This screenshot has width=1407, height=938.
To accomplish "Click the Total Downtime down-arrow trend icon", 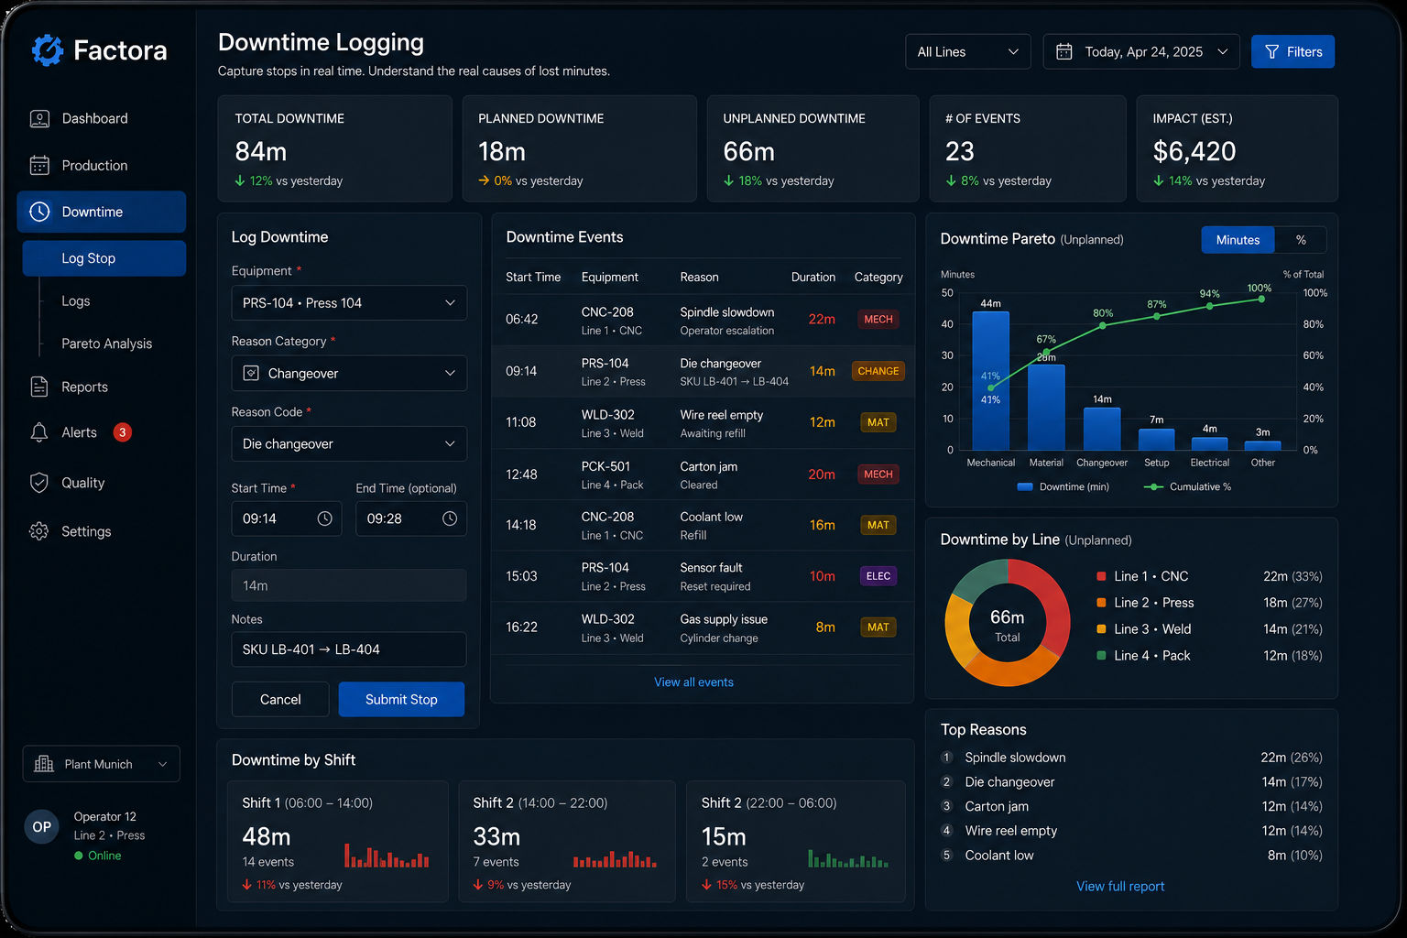I will [240, 180].
